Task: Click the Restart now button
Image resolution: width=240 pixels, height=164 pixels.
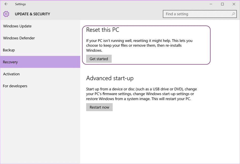Action: 99,107
